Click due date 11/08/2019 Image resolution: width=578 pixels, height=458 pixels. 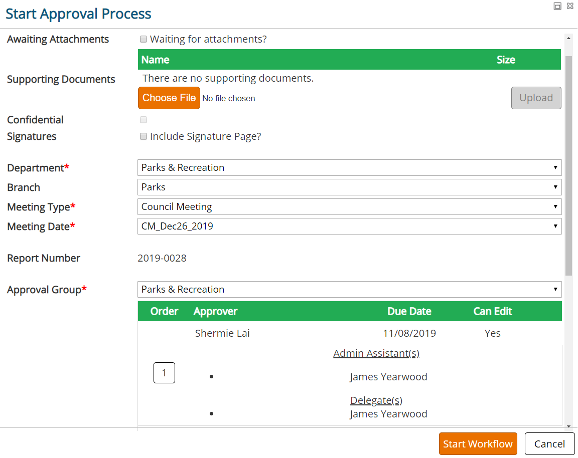[x=409, y=333]
